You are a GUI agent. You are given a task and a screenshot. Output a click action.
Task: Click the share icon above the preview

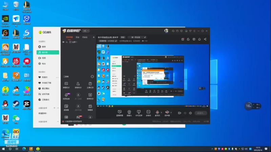click(x=205, y=39)
